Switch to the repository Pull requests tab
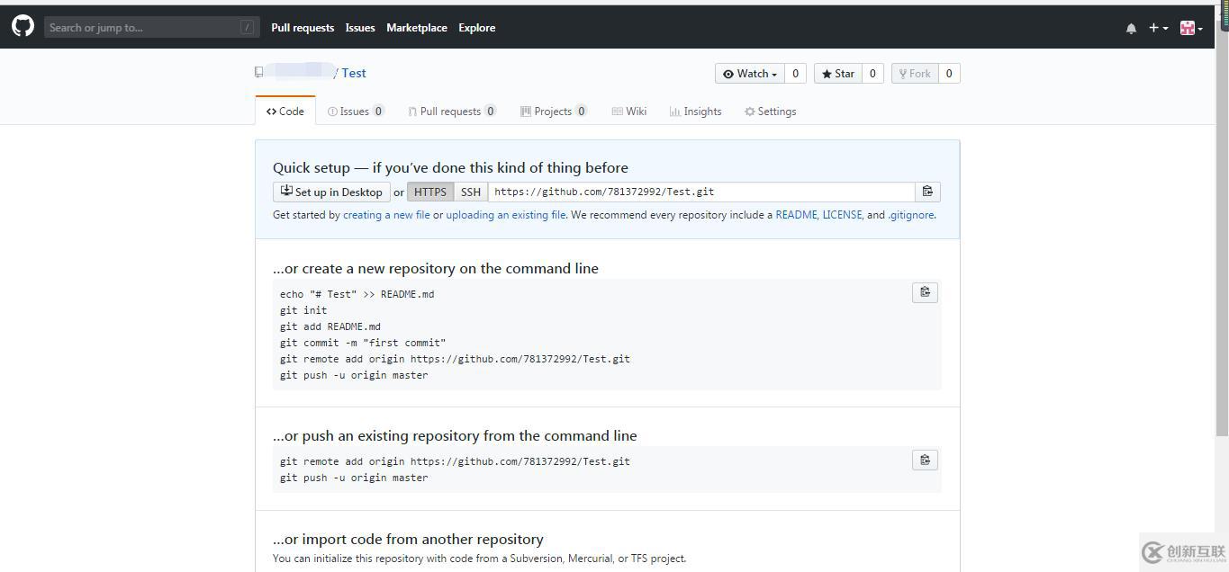Screen dimensions: 1229x572 coord(451,112)
